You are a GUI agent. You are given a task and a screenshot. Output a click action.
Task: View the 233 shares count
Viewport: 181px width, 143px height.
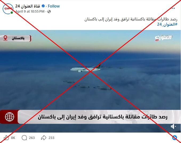coord(51,138)
